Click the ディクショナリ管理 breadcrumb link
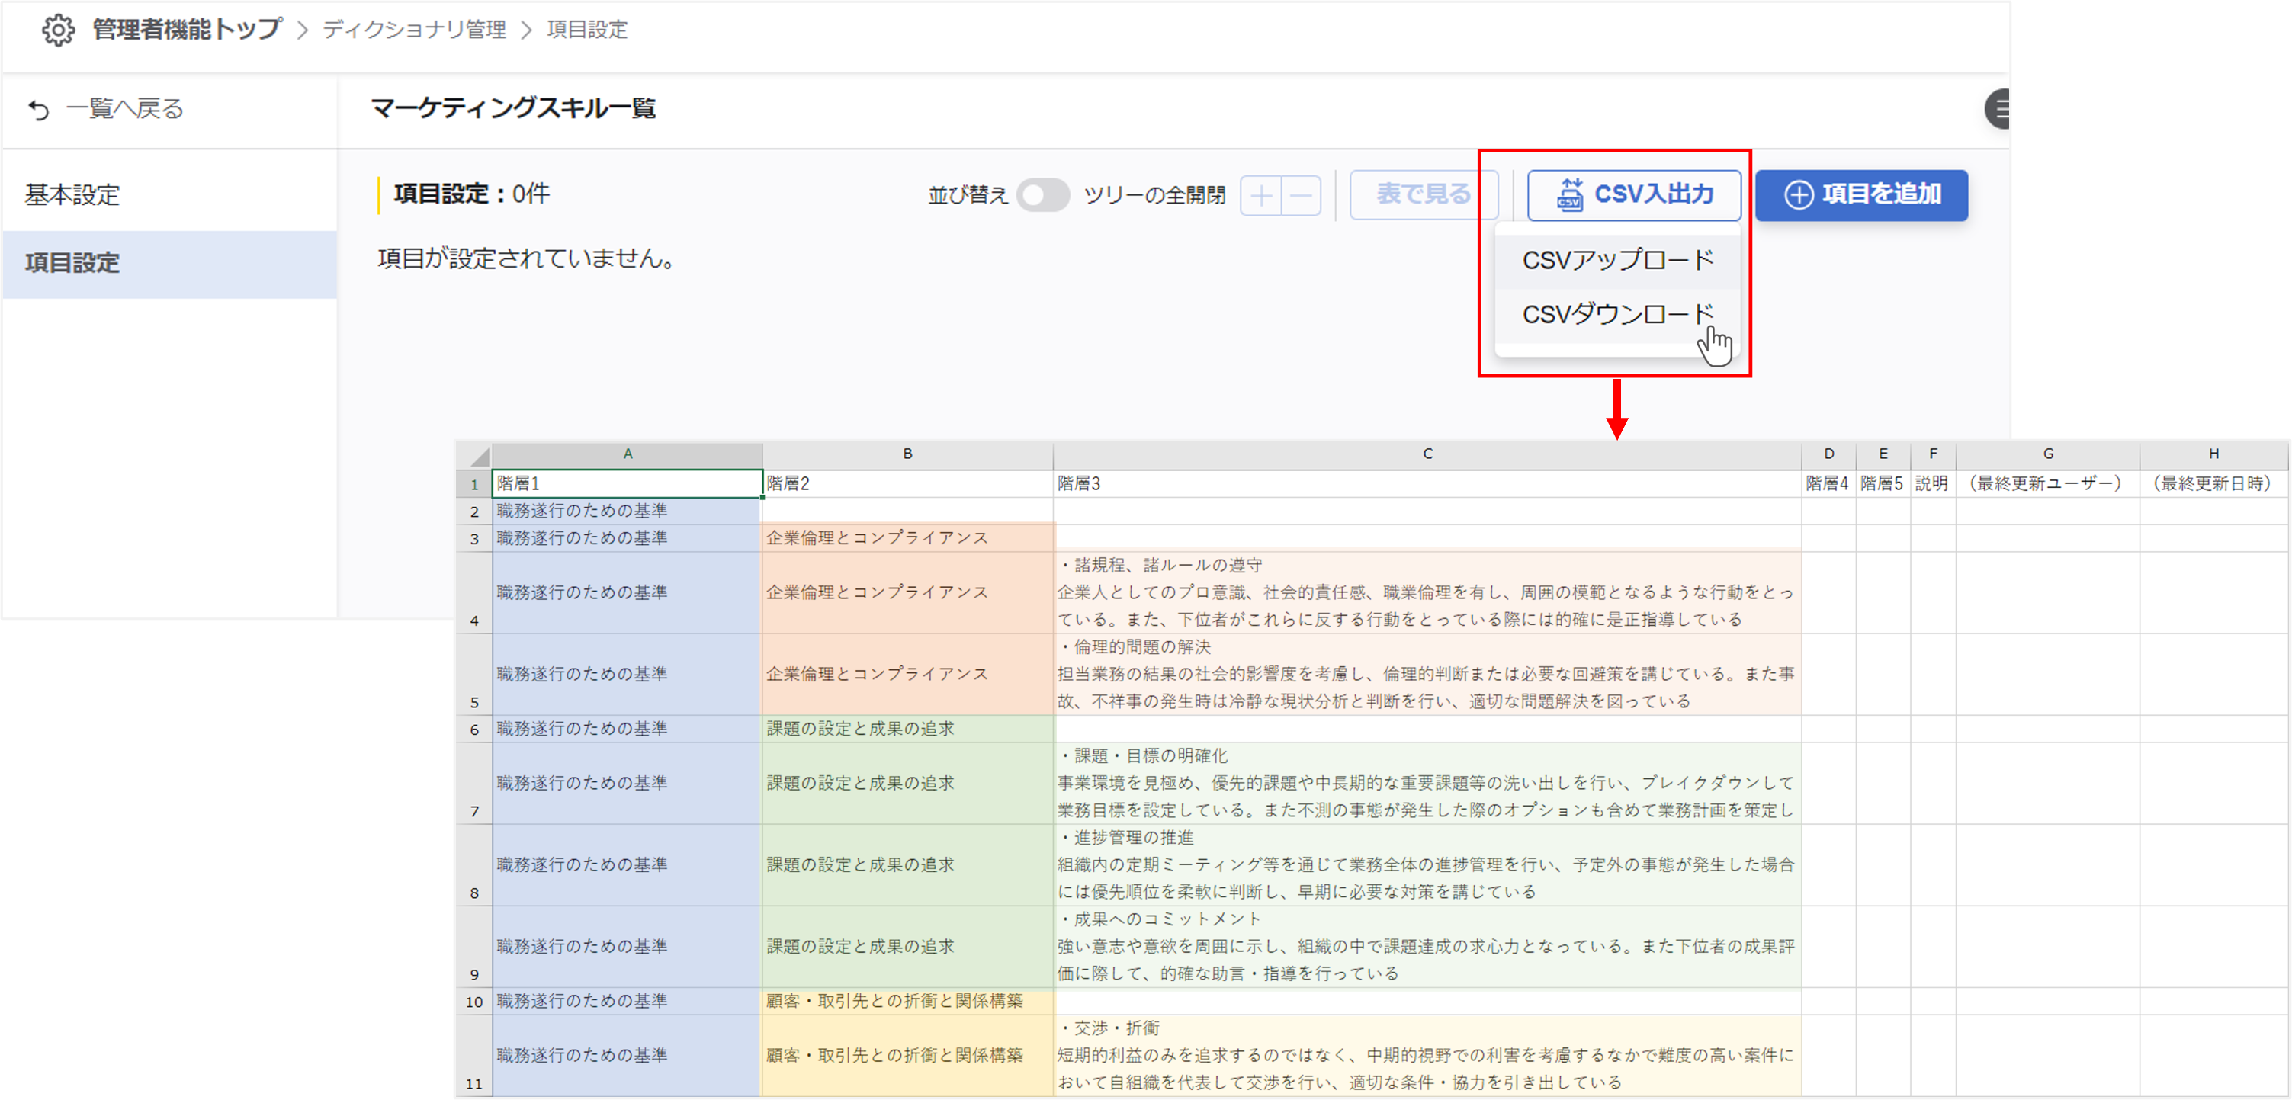This screenshot has height=1100, width=2292. (x=414, y=30)
